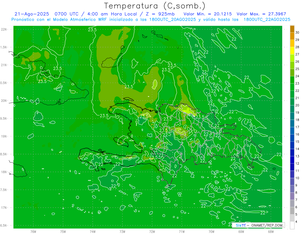Click the "21N" latitude label
The height and width of the screenshot is (235, 304).
click(x=4, y=65)
